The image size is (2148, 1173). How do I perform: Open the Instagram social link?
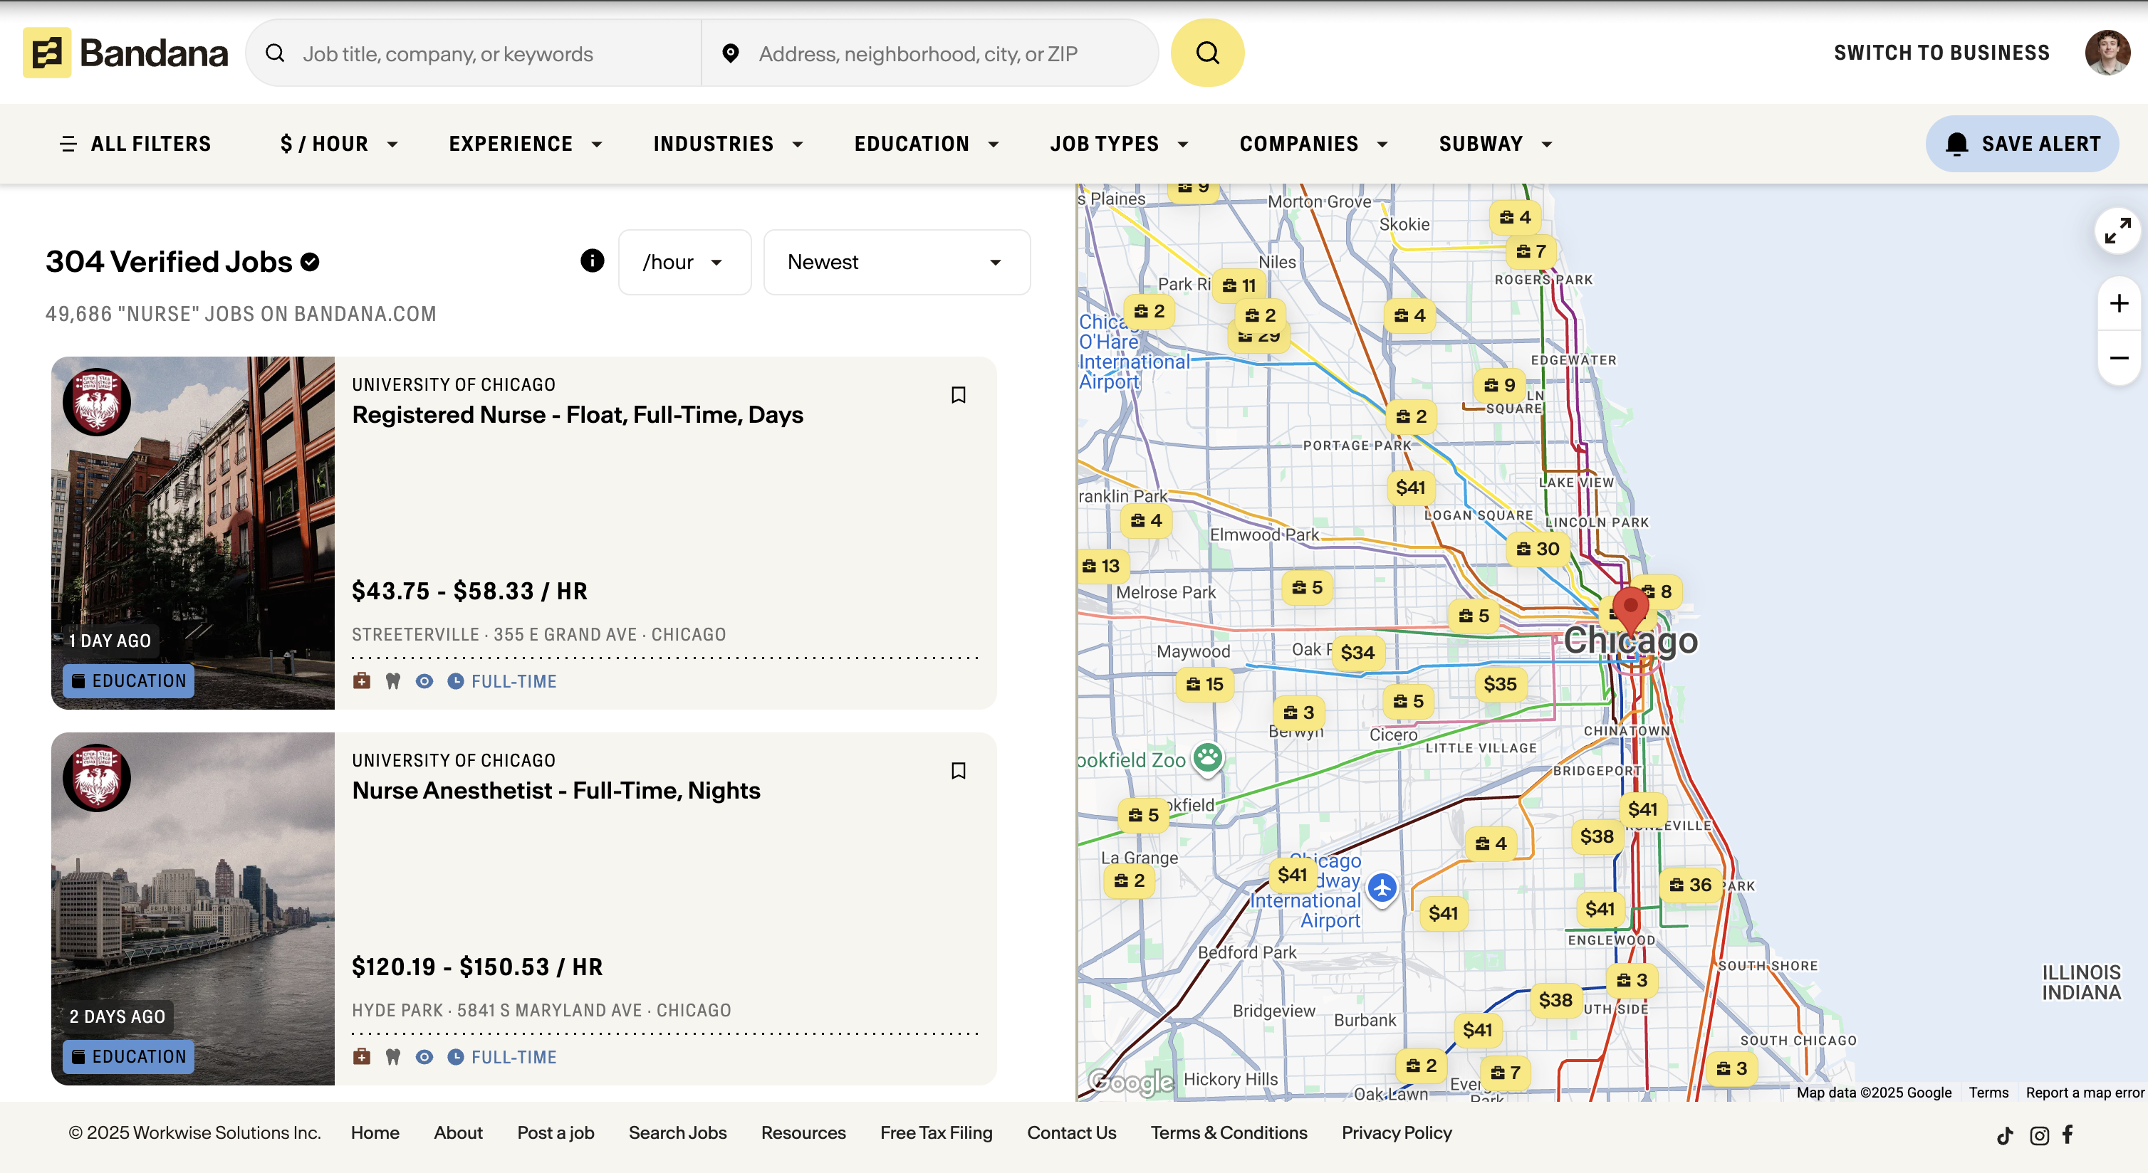[2039, 1135]
